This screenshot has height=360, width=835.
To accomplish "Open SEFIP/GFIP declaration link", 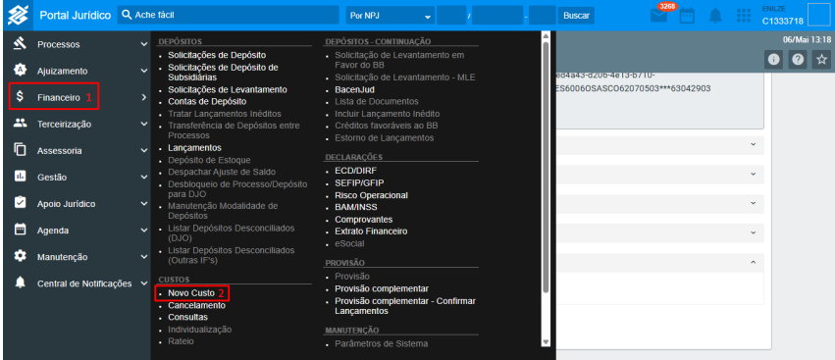I will pyautogui.click(x=359, y=183).
